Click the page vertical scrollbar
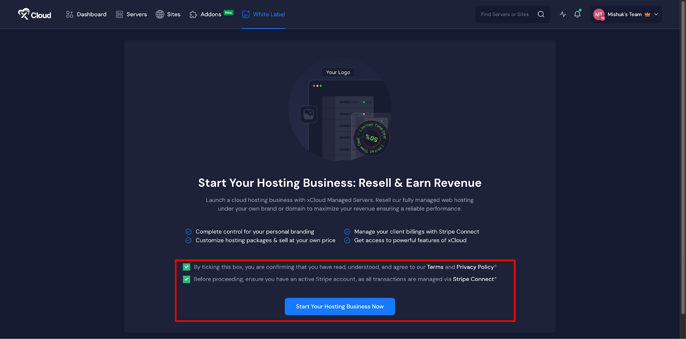686x339 pixels. point(683,159)
